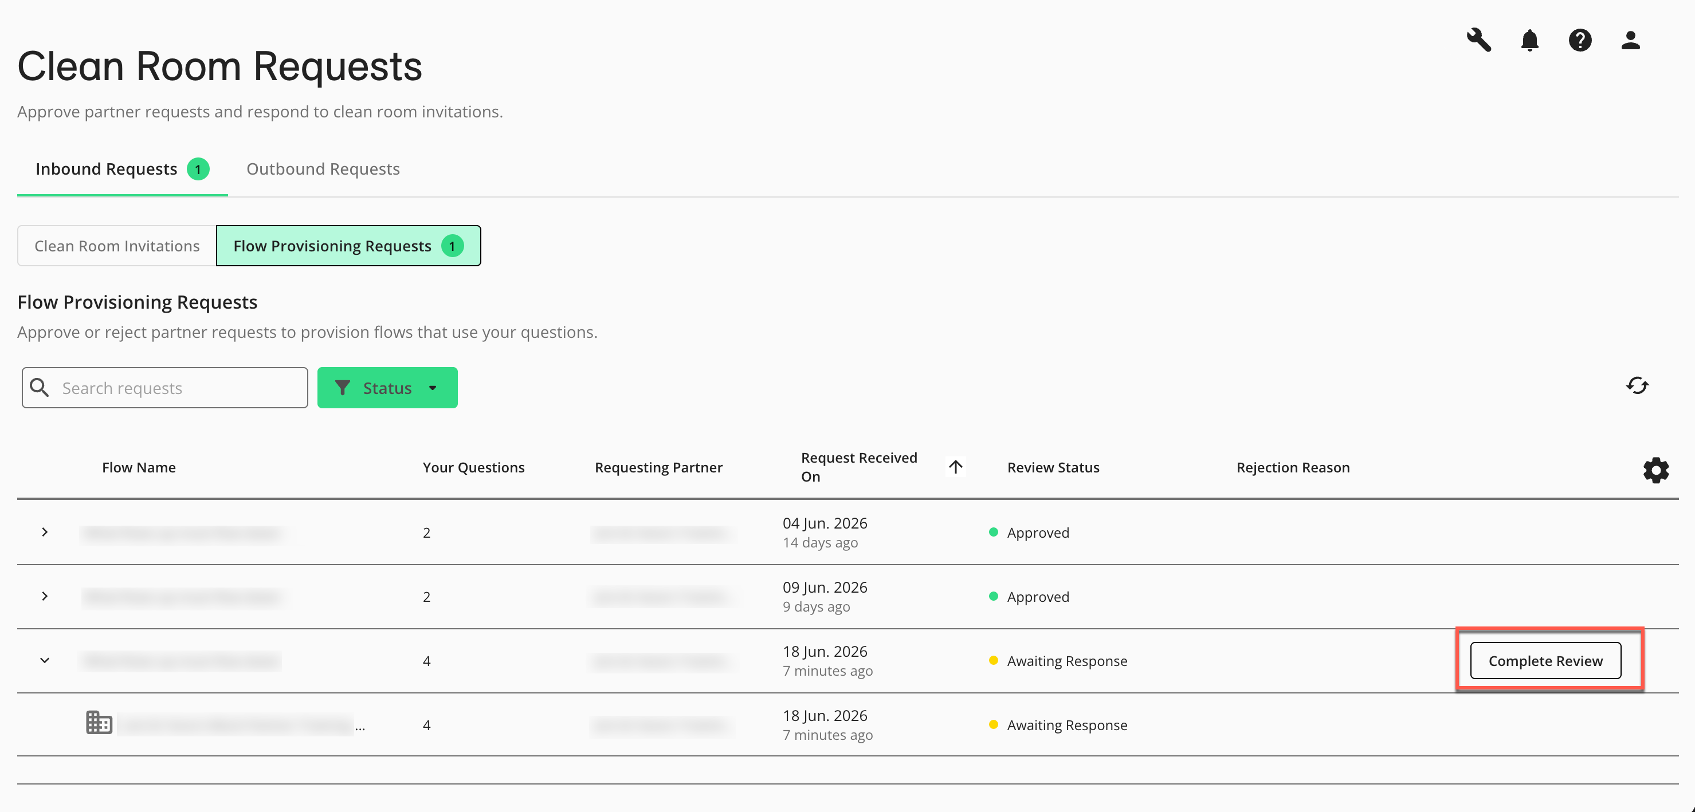1695x812 pixels.
Task: Click the Your Questions column header
Action: [x=473, y=467]
